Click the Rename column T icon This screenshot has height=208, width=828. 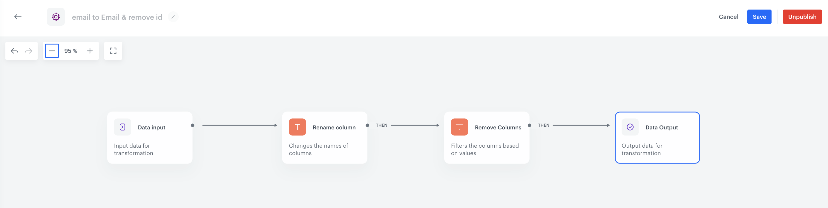[x=297, y=127]
